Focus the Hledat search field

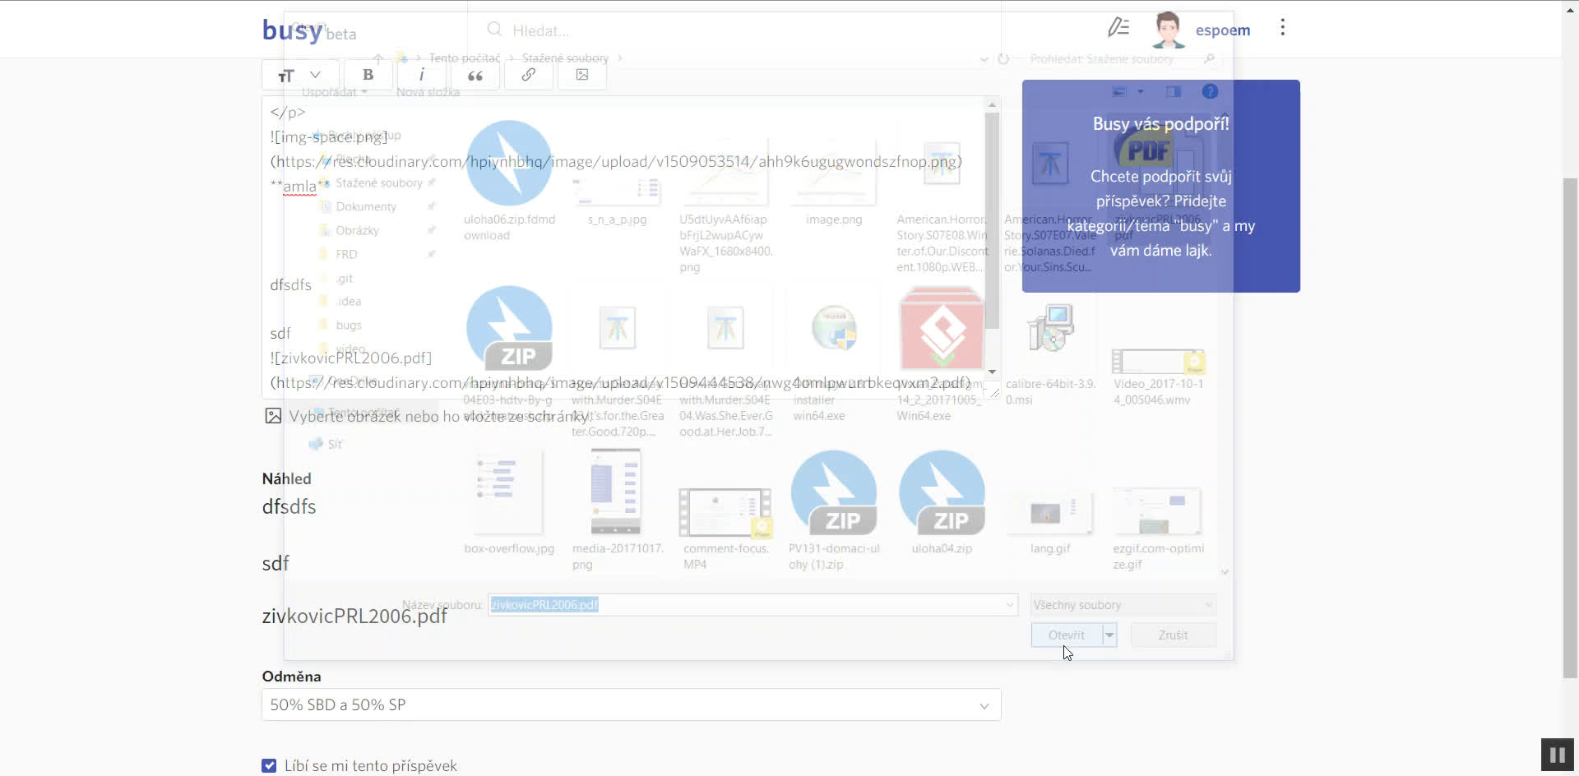[732, 30]
